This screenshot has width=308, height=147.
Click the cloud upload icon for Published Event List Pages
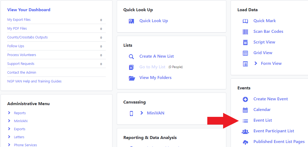[x=245, y=142]
